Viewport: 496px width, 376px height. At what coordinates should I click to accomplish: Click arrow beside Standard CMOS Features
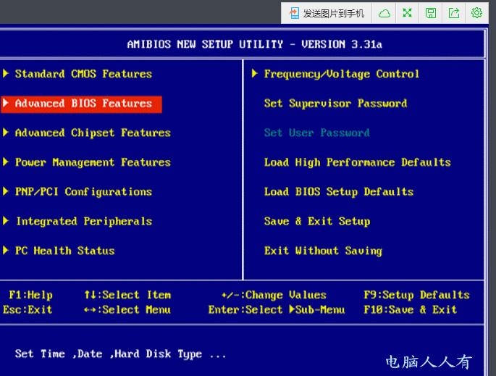pyautogui.click(x=6, y=73)
